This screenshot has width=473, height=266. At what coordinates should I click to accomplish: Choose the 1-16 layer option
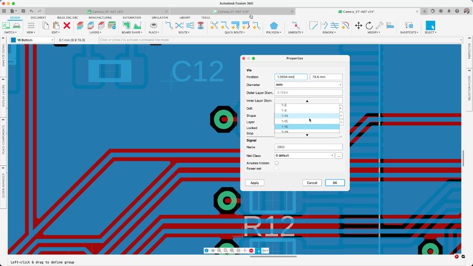tap(307, 127)
